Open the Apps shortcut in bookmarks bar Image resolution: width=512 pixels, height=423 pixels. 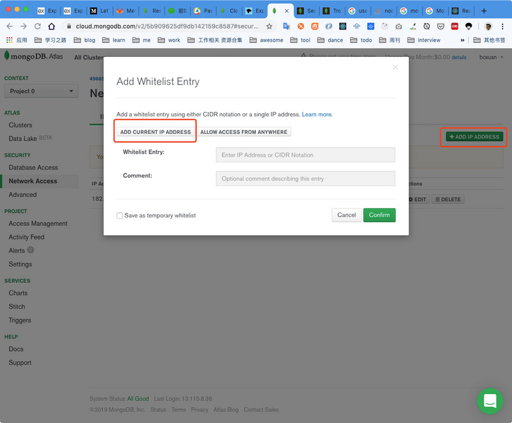coord(17,40)
